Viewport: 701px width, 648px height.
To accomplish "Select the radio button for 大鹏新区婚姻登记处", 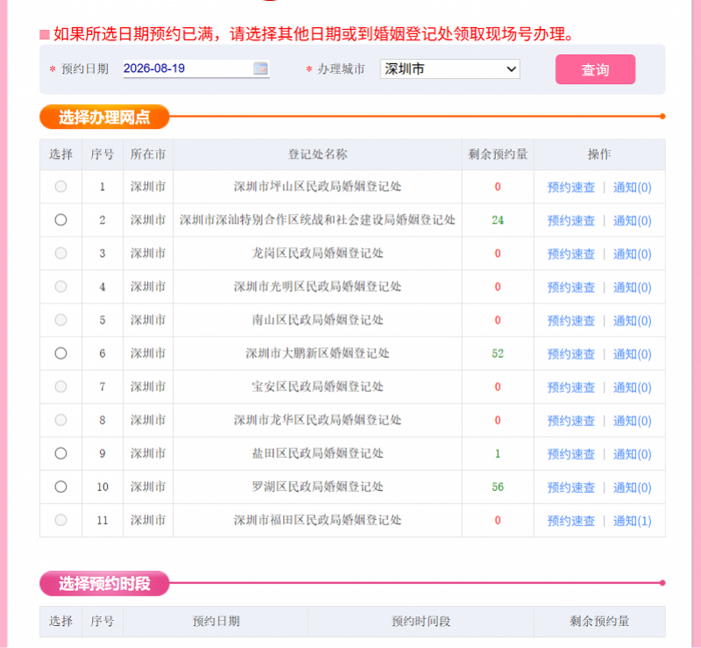I will (60, 353).
